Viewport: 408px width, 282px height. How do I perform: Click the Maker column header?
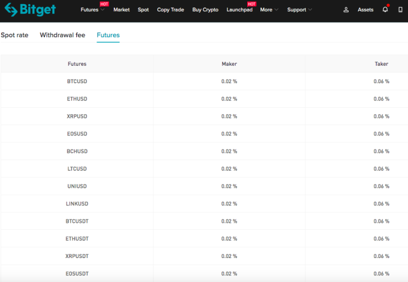click(x=229, y=64)
